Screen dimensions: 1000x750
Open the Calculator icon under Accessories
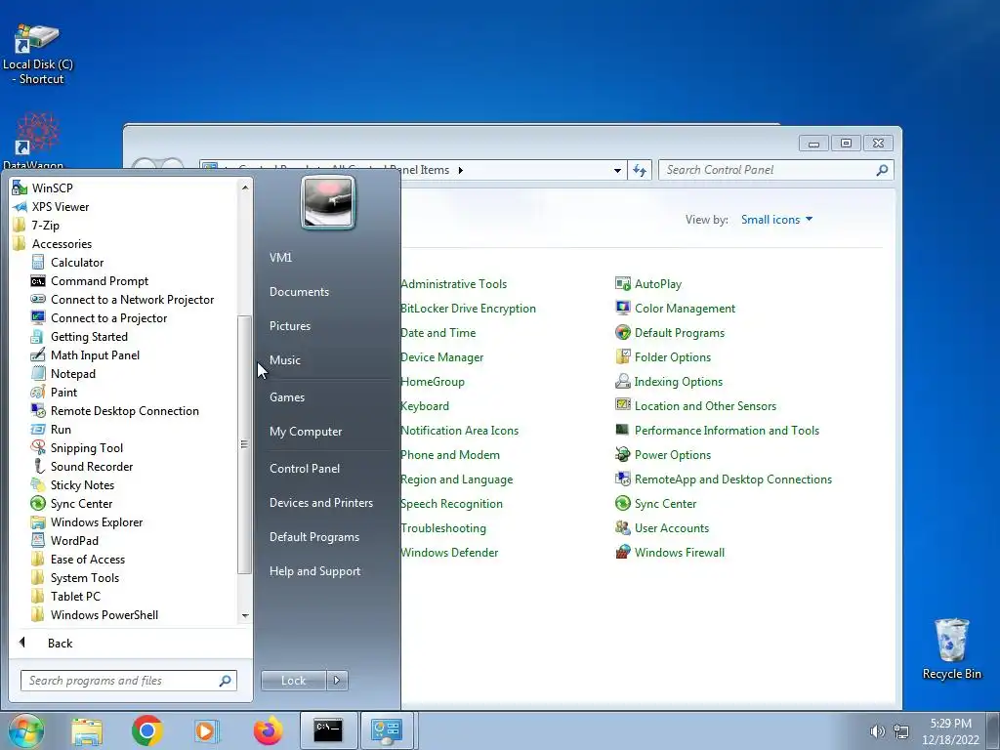pos(38,262)
